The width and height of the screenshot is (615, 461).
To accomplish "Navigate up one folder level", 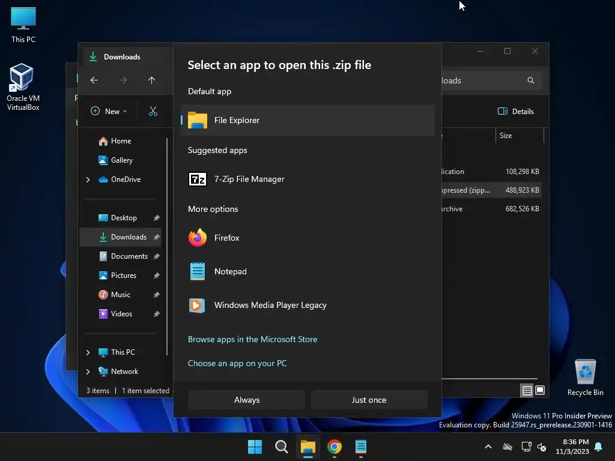I will pos(152,80).
